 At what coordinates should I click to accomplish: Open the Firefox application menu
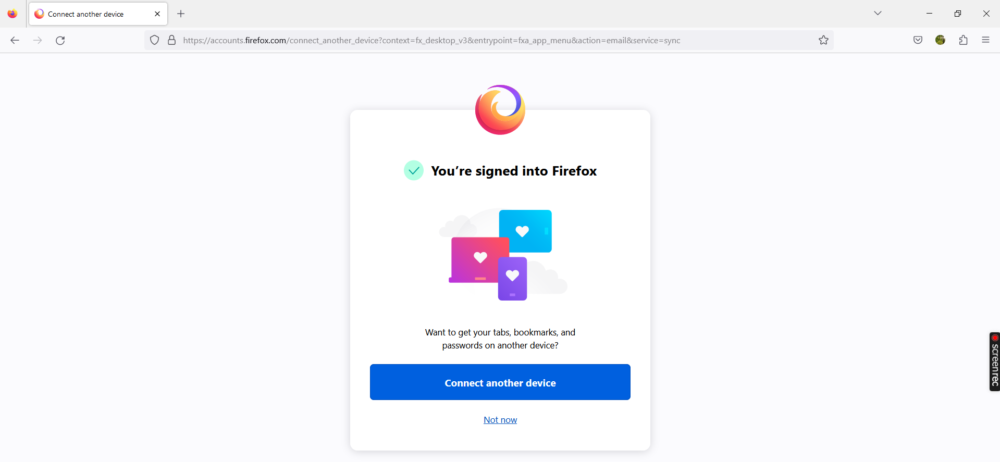point(986,40)
